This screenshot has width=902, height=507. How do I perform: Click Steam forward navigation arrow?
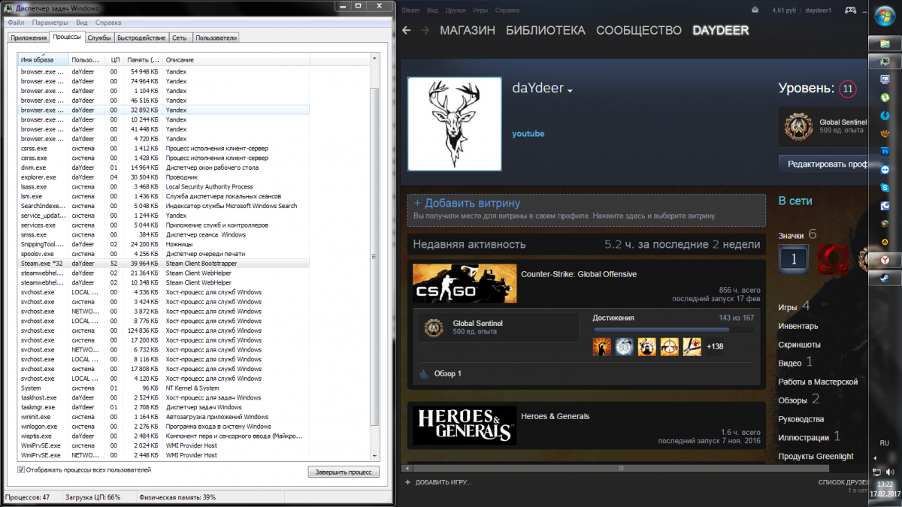coord(425,31)
